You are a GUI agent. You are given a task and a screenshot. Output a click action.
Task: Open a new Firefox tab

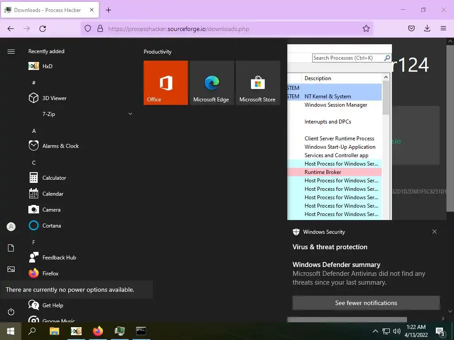tap(108, 10)
